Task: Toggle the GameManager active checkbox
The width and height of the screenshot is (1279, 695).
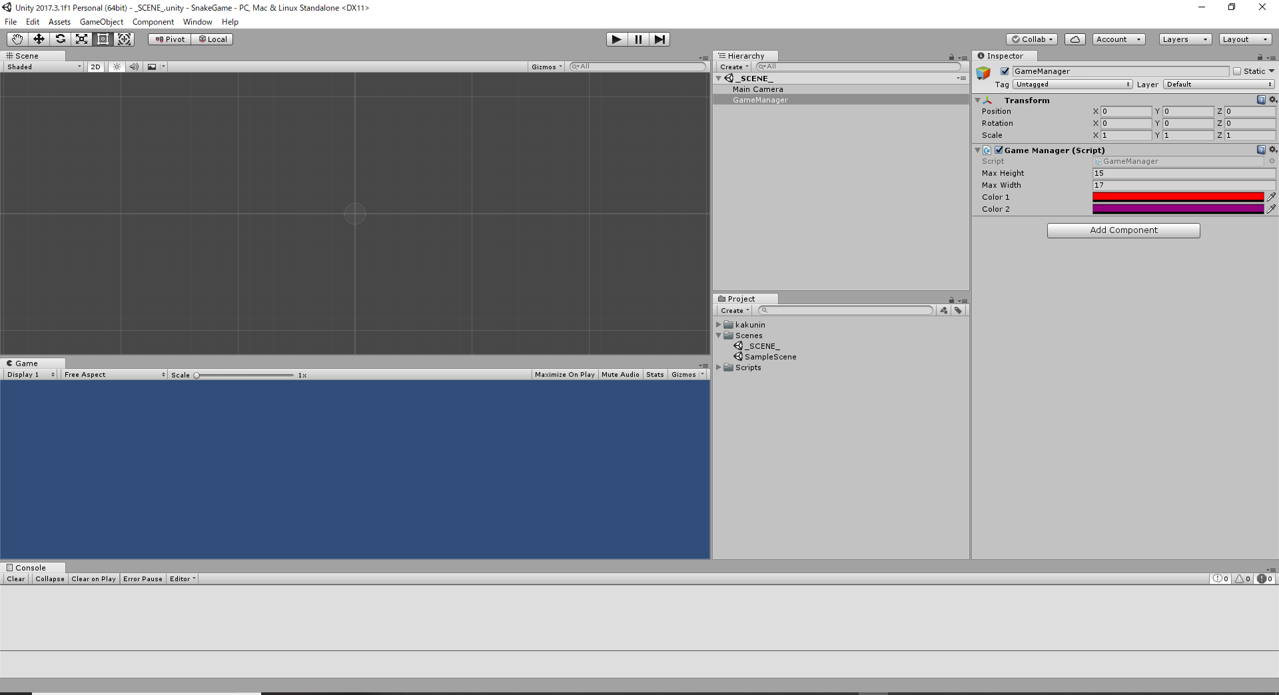Action: [x=1005, y=71]
